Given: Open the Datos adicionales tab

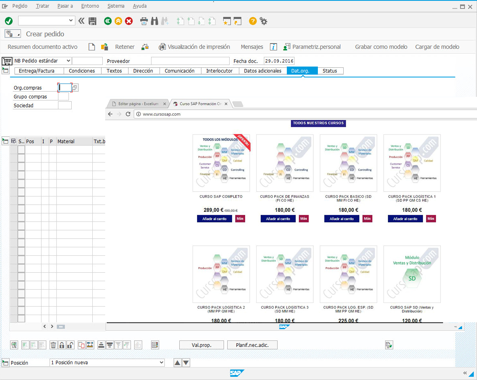Looking at the screenshot, I should (263, 71).
